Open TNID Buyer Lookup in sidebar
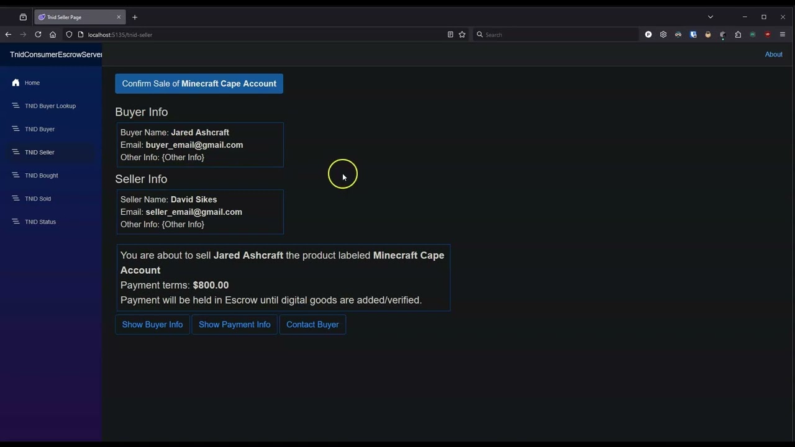The height and width of the screenshot is (447, 795). tap(51, 106)
